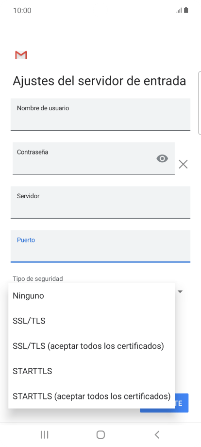This screenshot has height=447, width=201.
Task: Tap the Android home button
Action: [x=100, y=434]
